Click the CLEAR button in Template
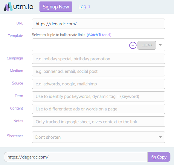This screenshot has width=174, height=165. click(x=147, y=45)
